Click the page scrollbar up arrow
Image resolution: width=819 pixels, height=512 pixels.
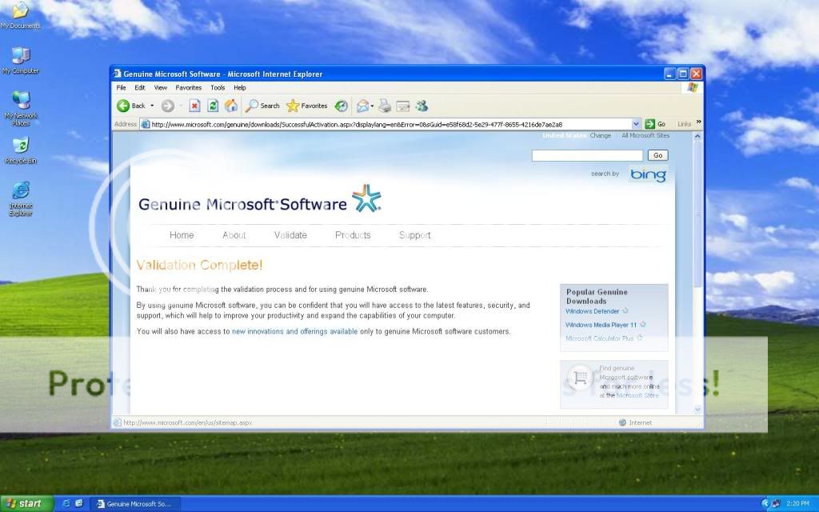click(697, 135)
